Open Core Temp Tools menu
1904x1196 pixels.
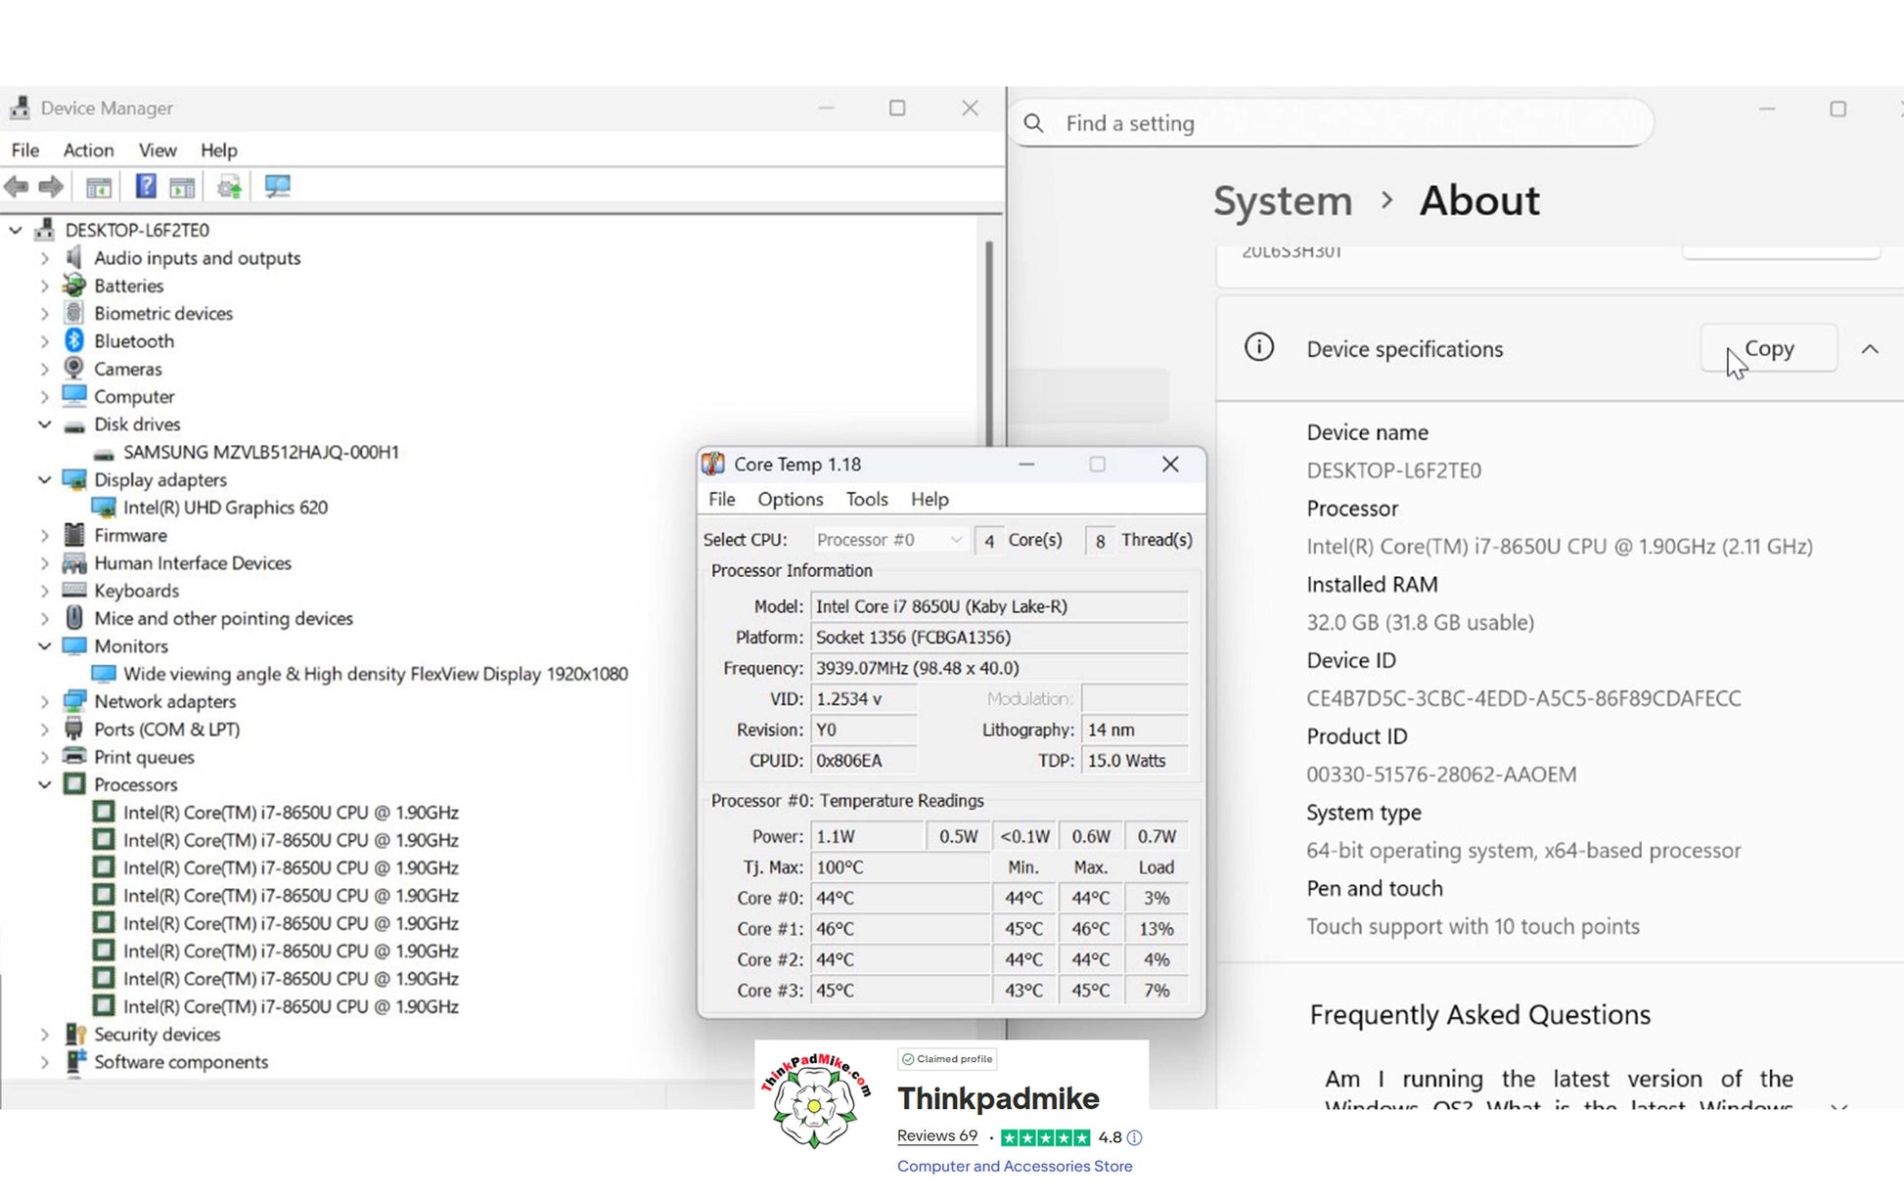866,499
